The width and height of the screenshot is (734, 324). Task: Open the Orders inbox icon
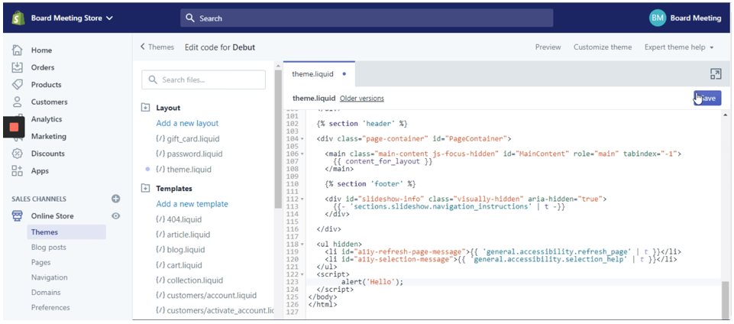coord(18,67)
